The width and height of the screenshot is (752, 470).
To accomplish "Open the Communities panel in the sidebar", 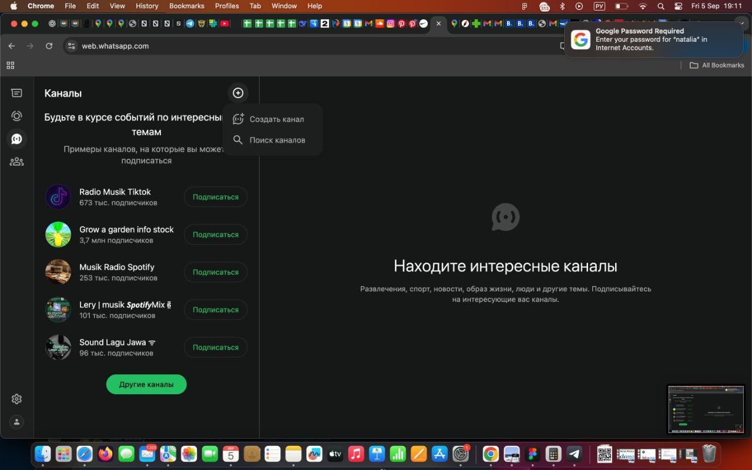I will point(16,162).
